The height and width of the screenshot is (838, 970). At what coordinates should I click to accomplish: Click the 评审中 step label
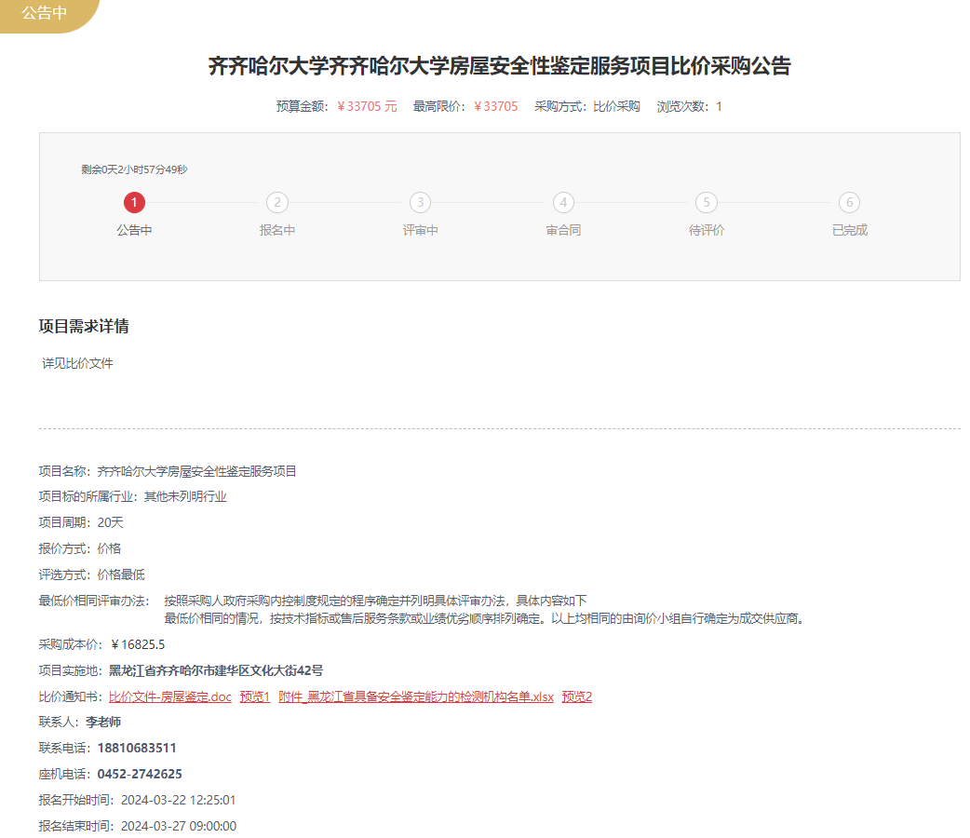coord(421,230)
